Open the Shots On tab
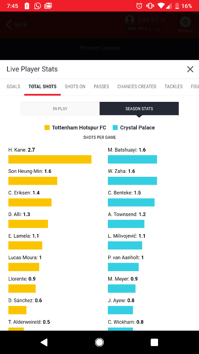The height and width of the screenshot is (354, 199). coord(75,86)
